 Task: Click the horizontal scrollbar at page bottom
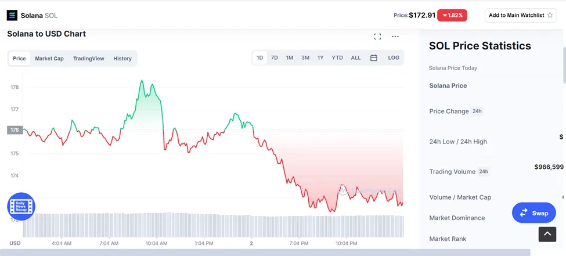(265, 253)
